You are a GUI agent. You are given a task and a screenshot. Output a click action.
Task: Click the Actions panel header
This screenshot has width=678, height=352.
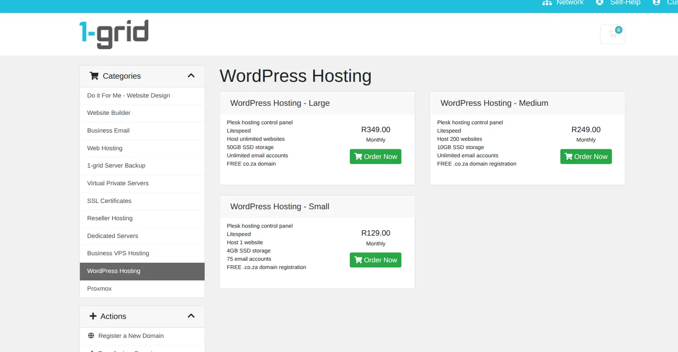[x=142, y=317]
